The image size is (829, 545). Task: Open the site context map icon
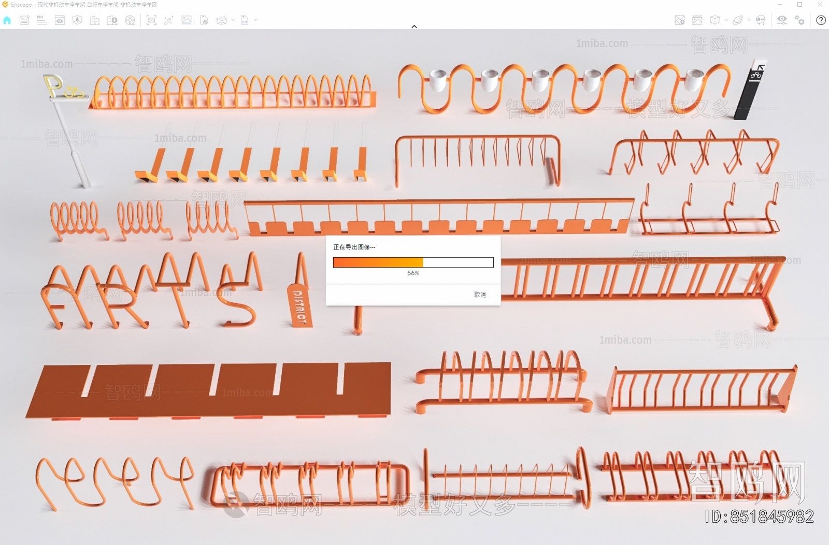680,20
